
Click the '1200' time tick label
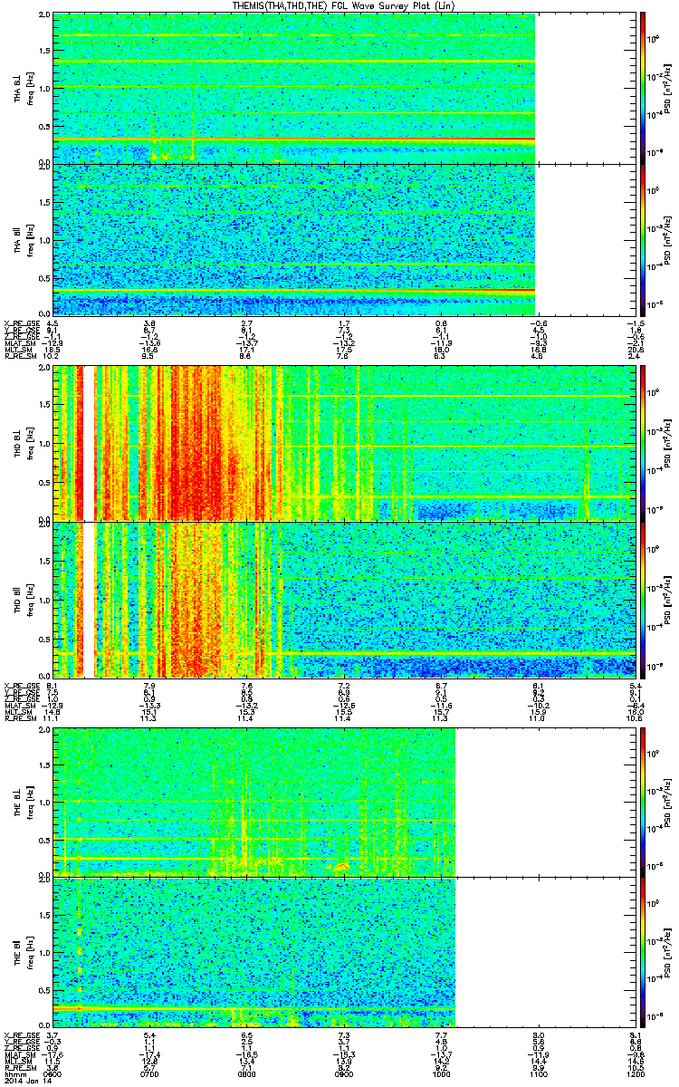(x=635, y=1074)
